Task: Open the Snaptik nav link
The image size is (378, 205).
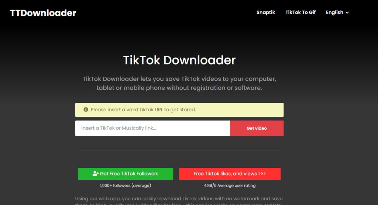Action: point(266,13)
